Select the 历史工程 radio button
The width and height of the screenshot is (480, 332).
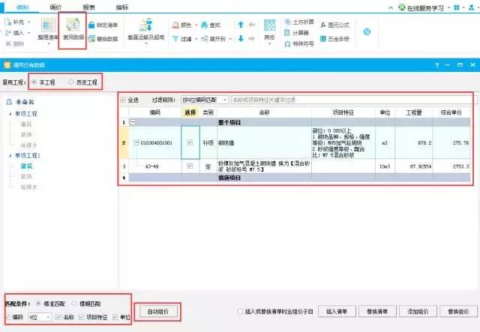71,81
